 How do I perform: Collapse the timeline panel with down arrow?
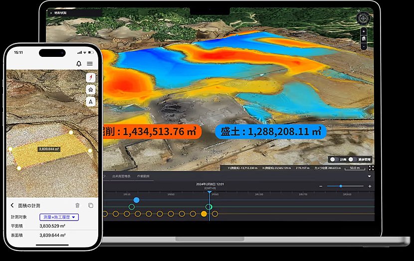click(370, 176)
